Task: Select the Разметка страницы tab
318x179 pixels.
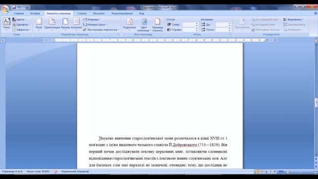Action: coord(59,13)
